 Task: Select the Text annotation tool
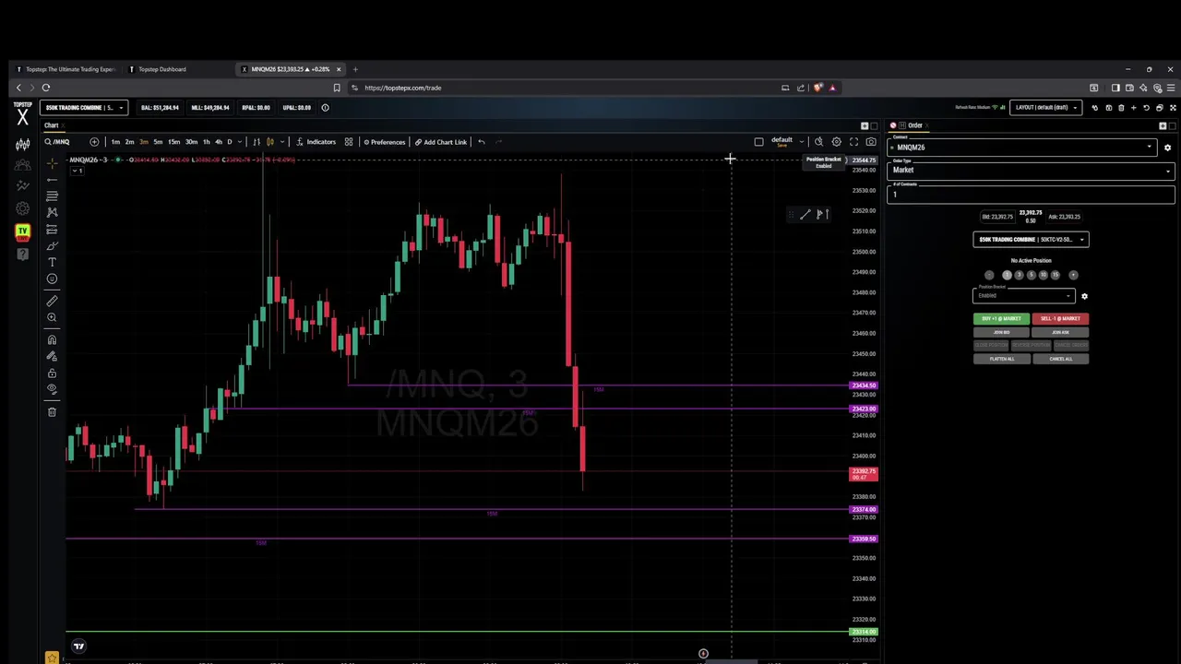pos(52,262)
